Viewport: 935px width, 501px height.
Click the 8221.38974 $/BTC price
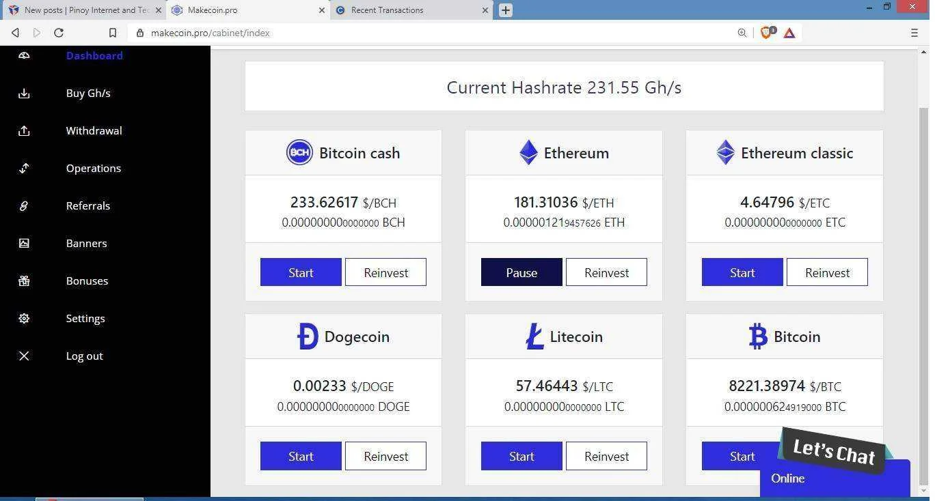point(785,386)
